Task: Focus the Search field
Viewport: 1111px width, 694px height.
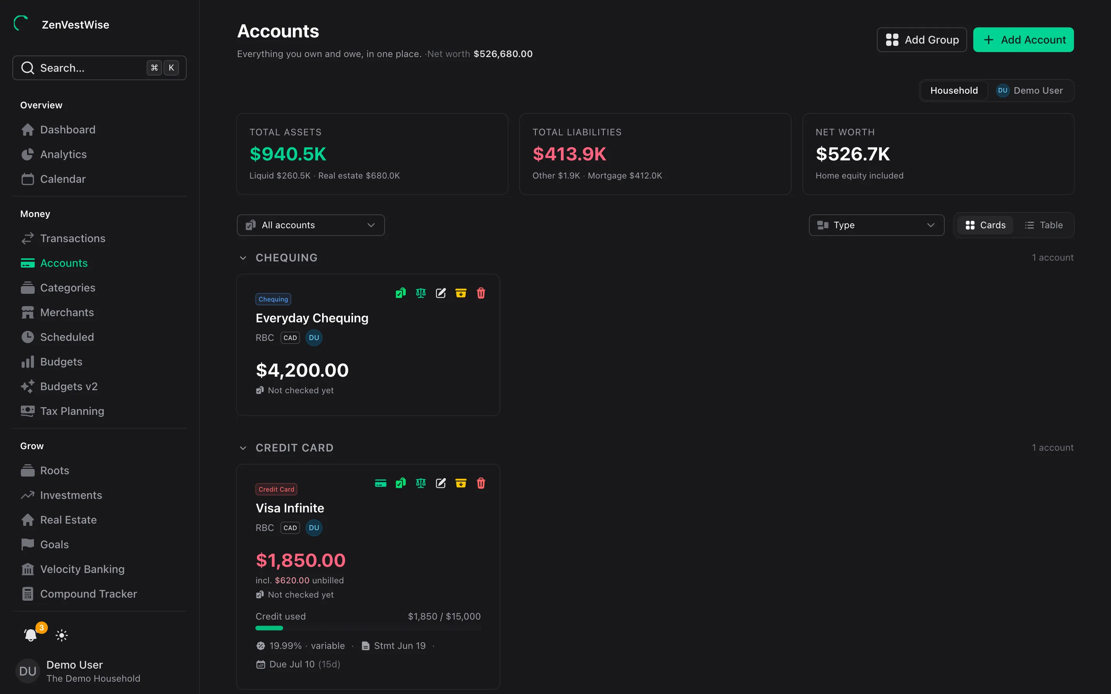Action: (x=99, y=68)
